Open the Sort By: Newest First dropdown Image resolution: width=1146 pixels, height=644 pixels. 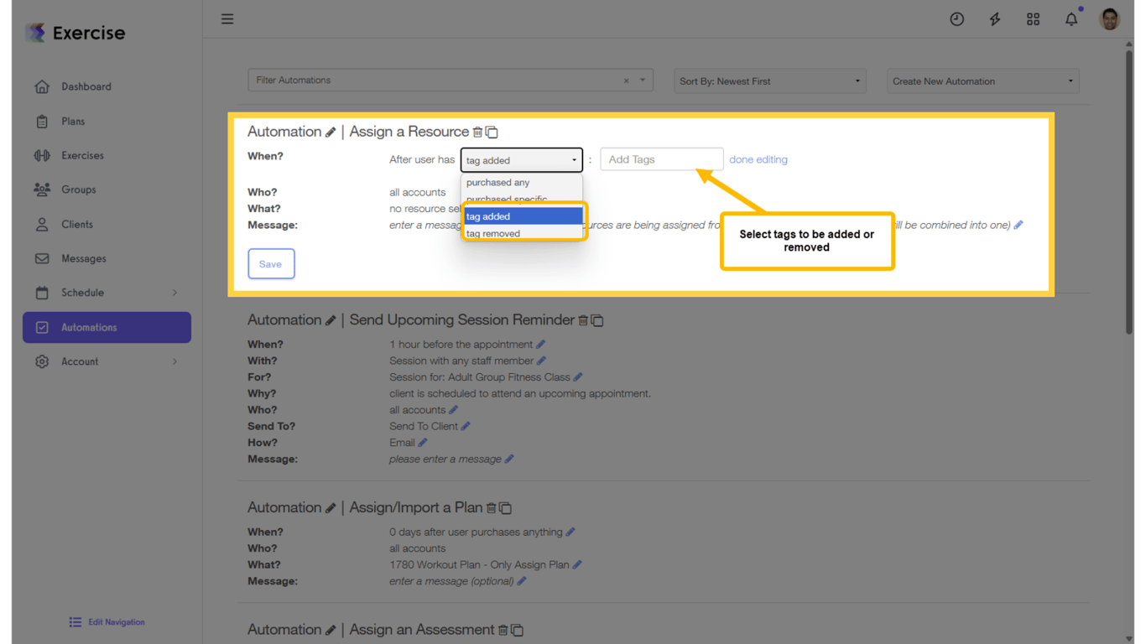[768, 80]
